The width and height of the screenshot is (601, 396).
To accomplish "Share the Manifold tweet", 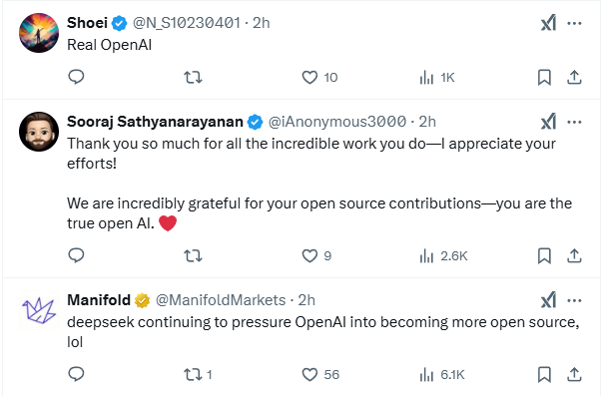I will pyautogui.click(x=574, y=374).
